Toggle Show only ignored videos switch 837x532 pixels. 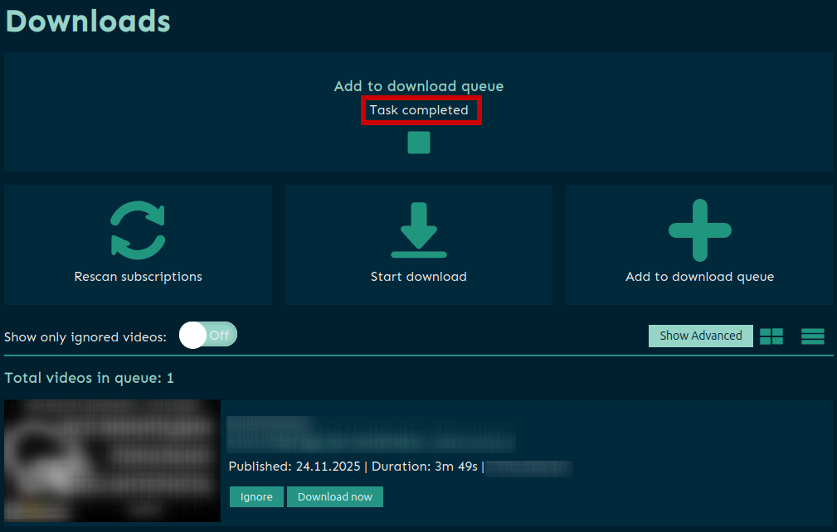coord(208,336)
